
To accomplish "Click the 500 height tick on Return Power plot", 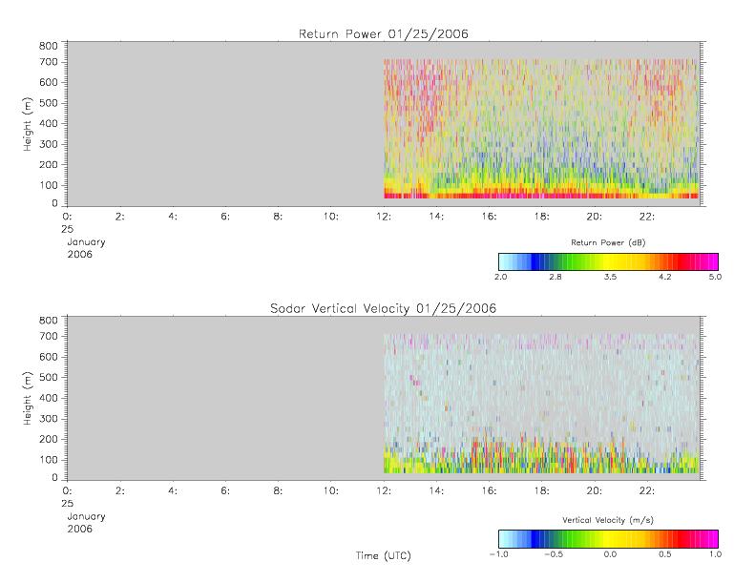I will tap(48, 103).
